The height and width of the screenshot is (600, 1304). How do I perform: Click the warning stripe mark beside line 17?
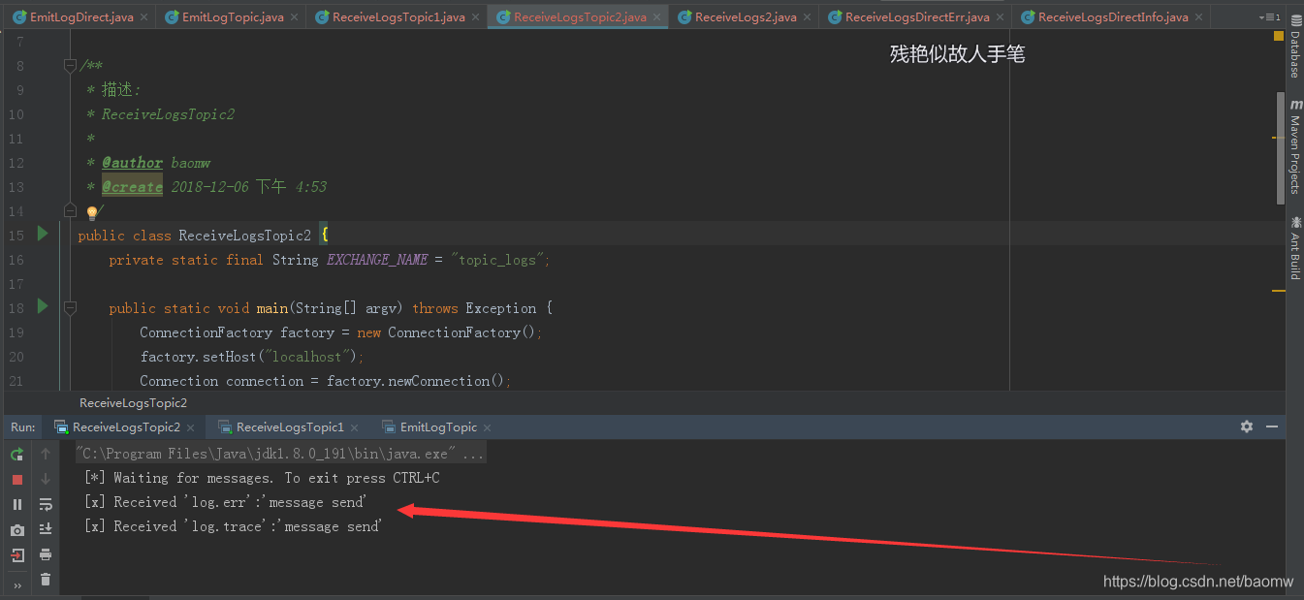pos(1279,290)
